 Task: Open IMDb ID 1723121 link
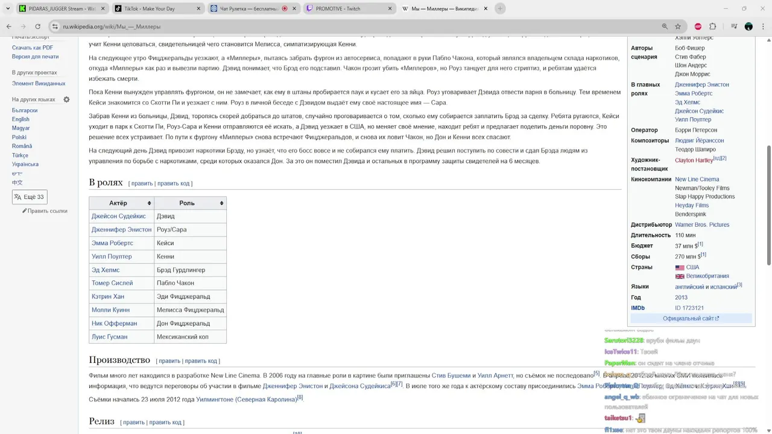(x=689, y=308)
